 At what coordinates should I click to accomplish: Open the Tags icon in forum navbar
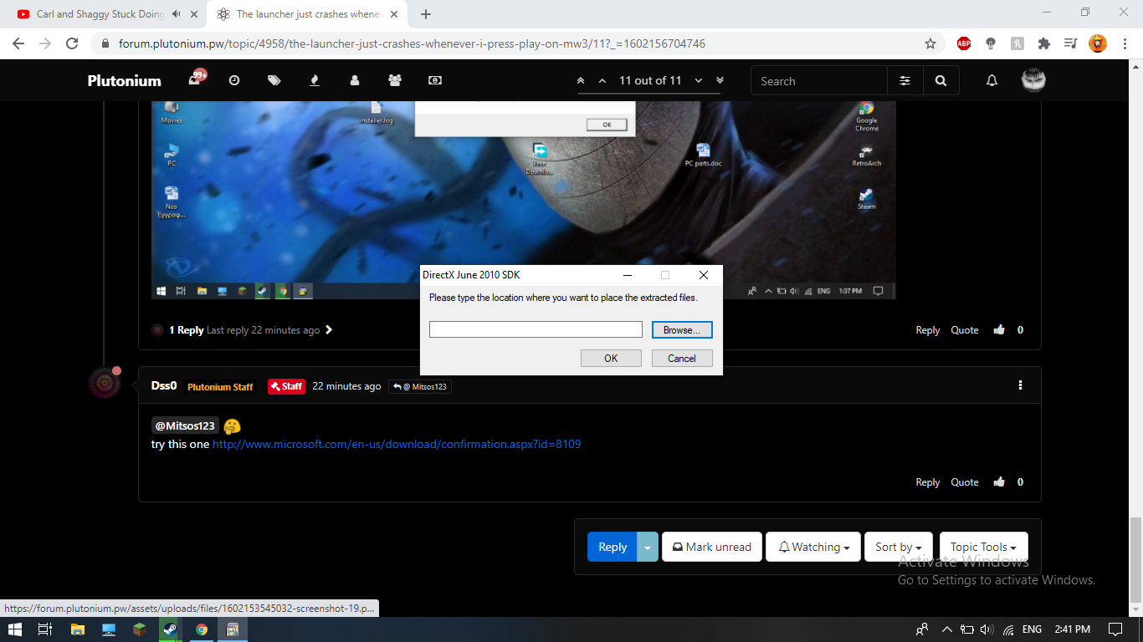click(274, 80)
